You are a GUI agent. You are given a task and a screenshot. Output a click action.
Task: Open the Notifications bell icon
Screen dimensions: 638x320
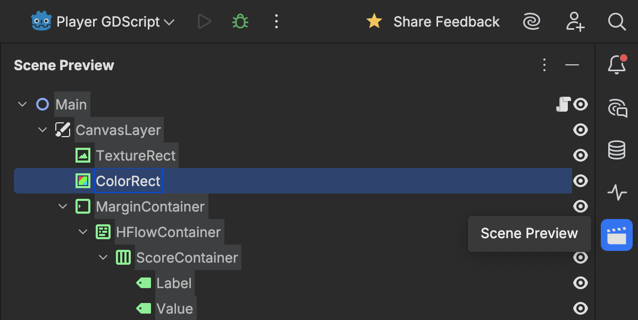coord(616,65)
